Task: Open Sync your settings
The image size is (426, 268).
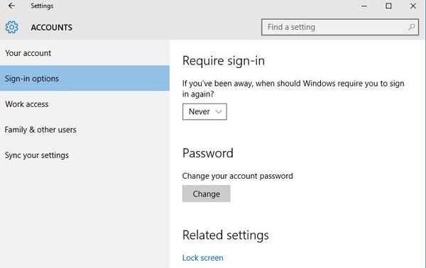Action: 84,155
